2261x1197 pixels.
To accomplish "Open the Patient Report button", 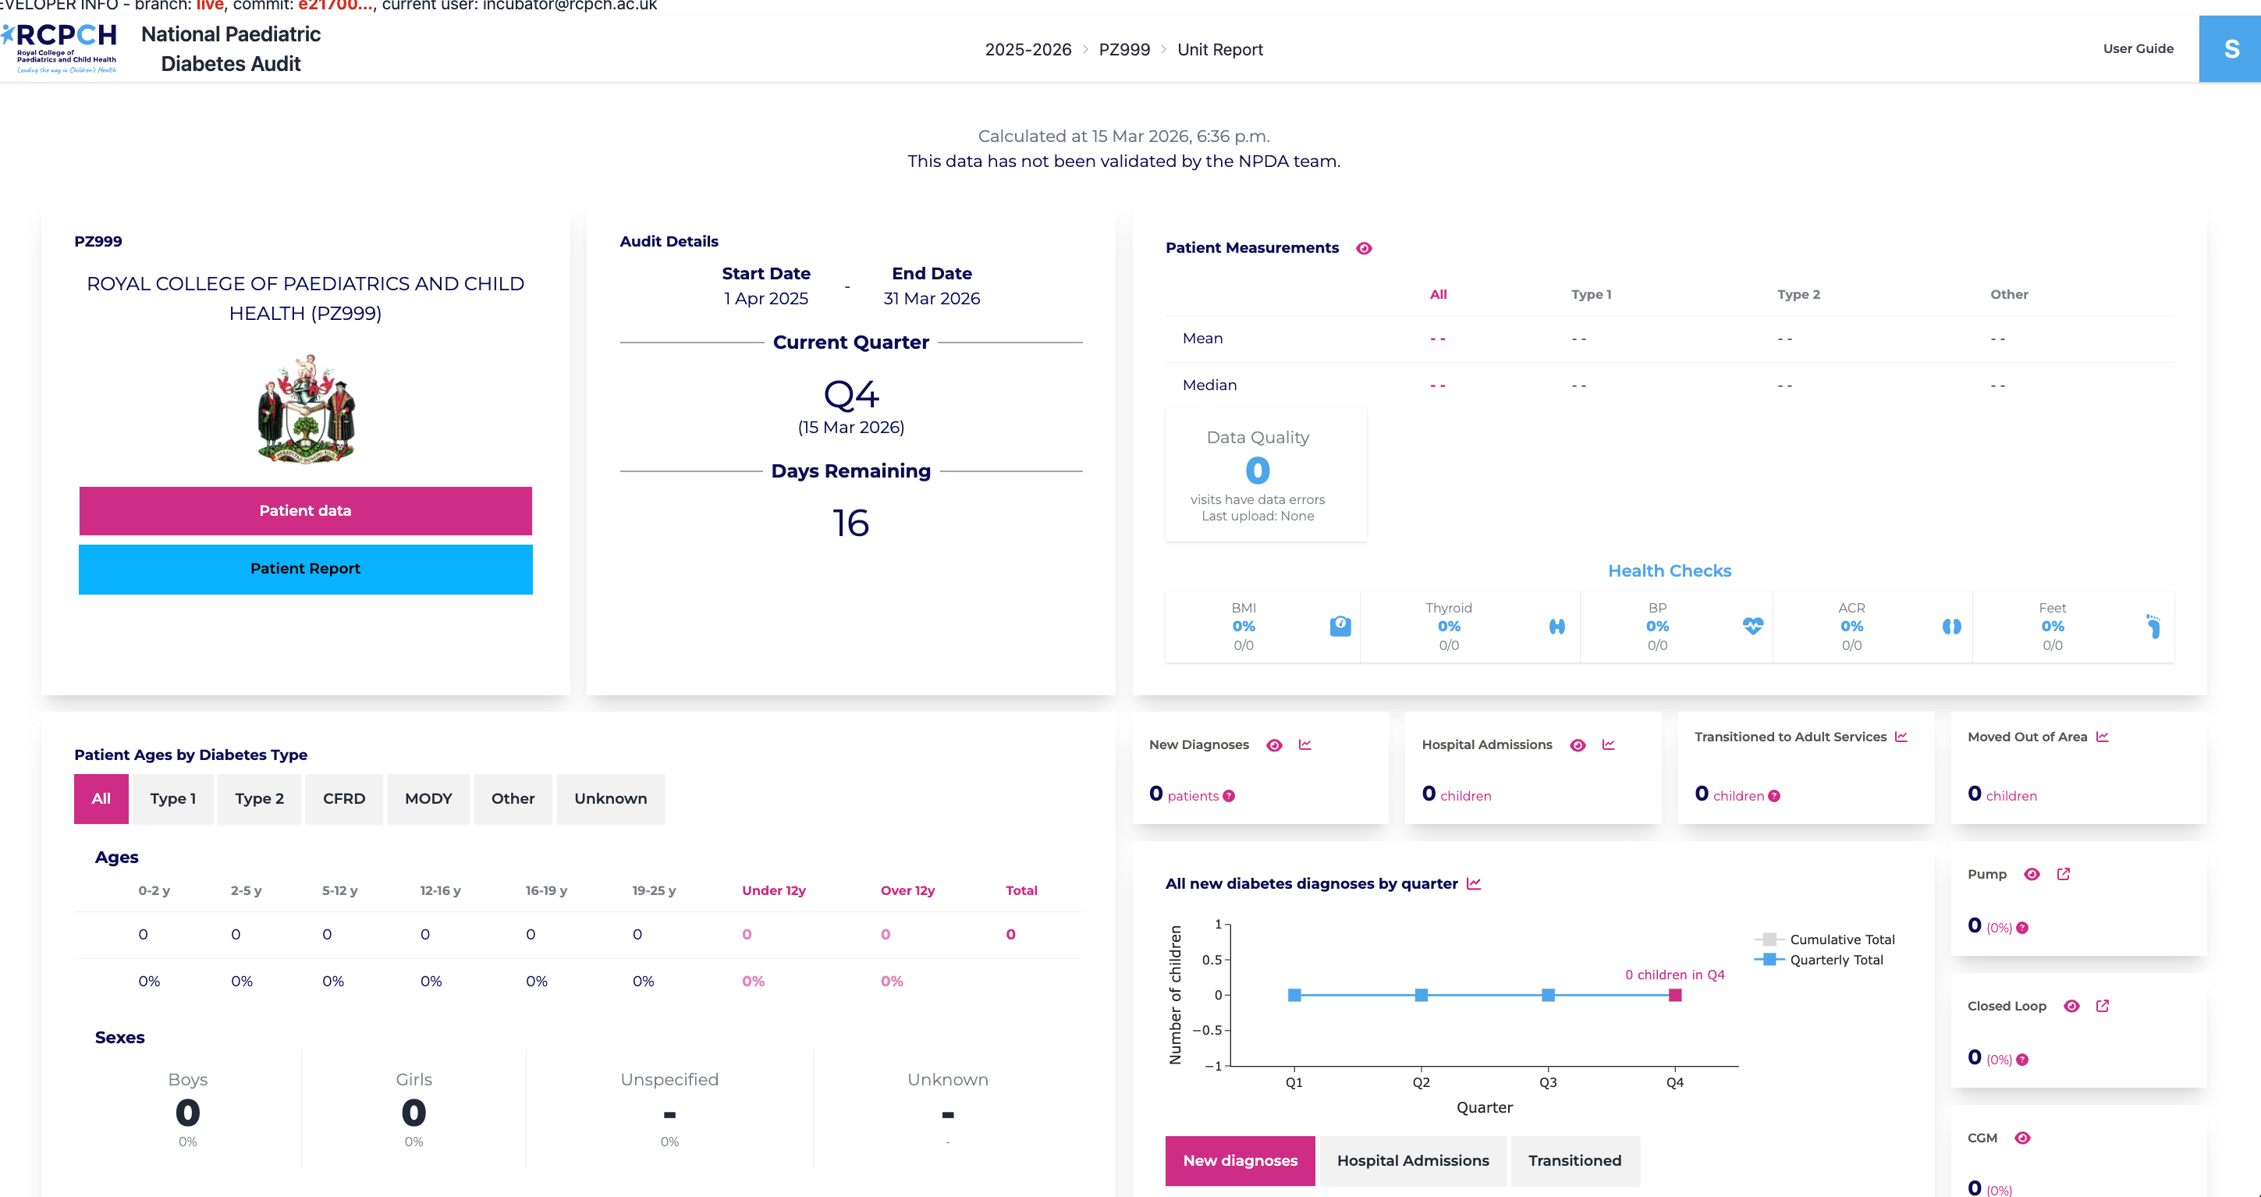I will point(304,569).
